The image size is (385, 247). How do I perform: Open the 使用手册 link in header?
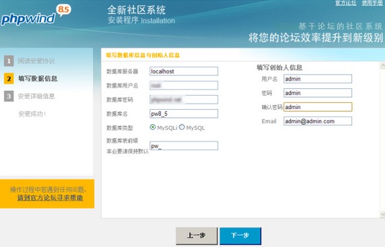tap(372, 3)
